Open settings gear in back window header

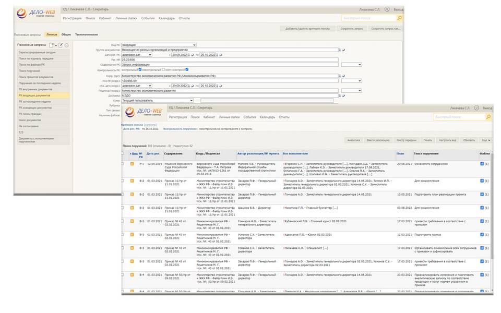[x=387, y=9]
